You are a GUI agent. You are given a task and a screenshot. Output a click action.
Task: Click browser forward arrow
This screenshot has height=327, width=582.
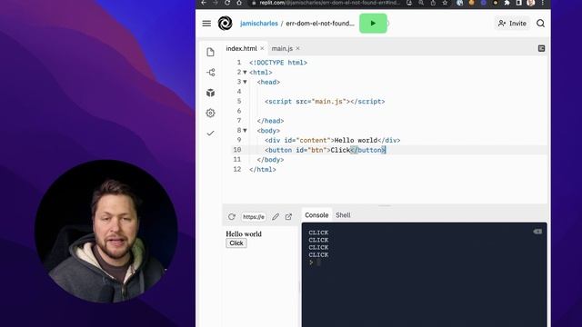click(216, 3)
